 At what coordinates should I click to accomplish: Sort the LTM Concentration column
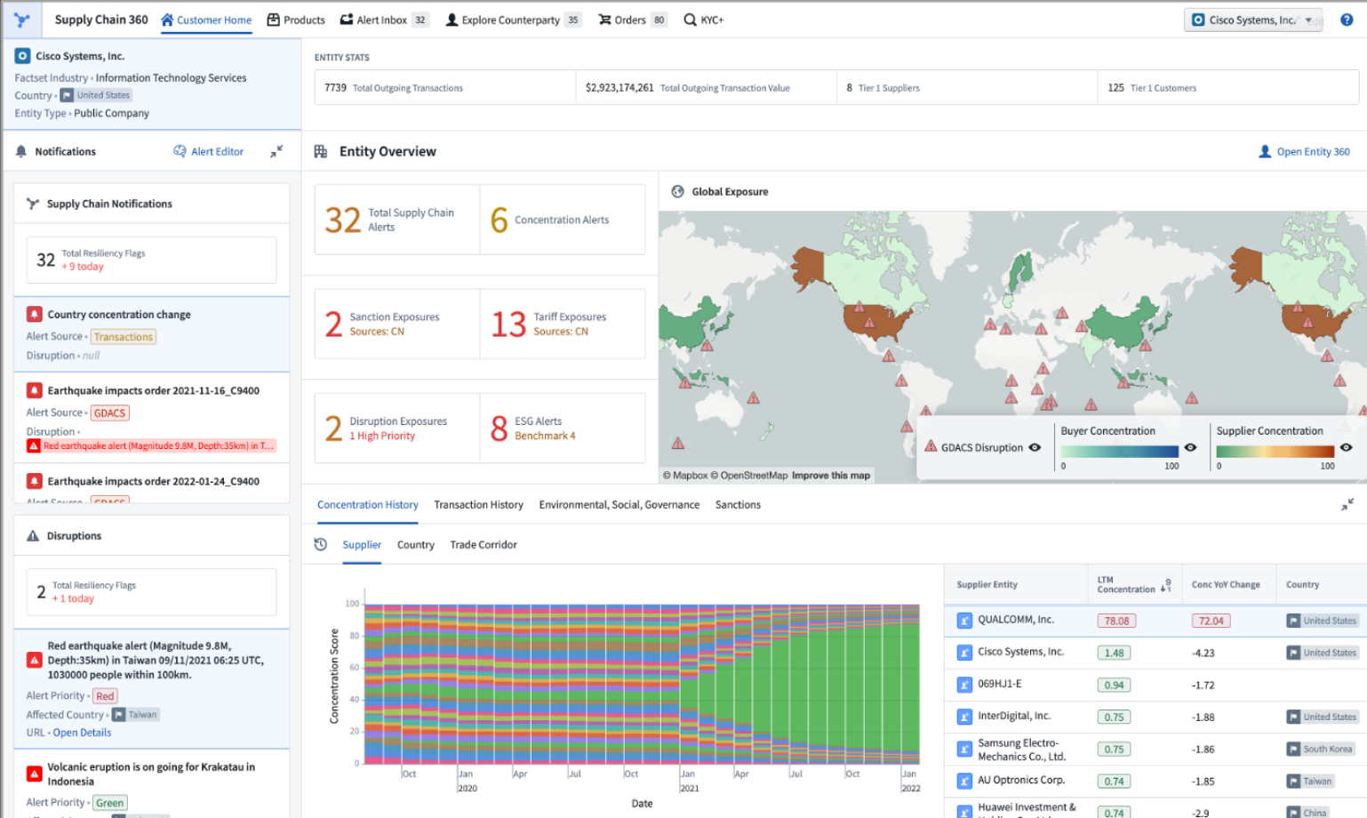point(1165,585)
